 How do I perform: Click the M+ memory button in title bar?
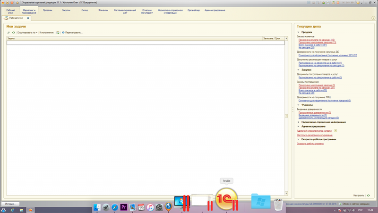348,3
